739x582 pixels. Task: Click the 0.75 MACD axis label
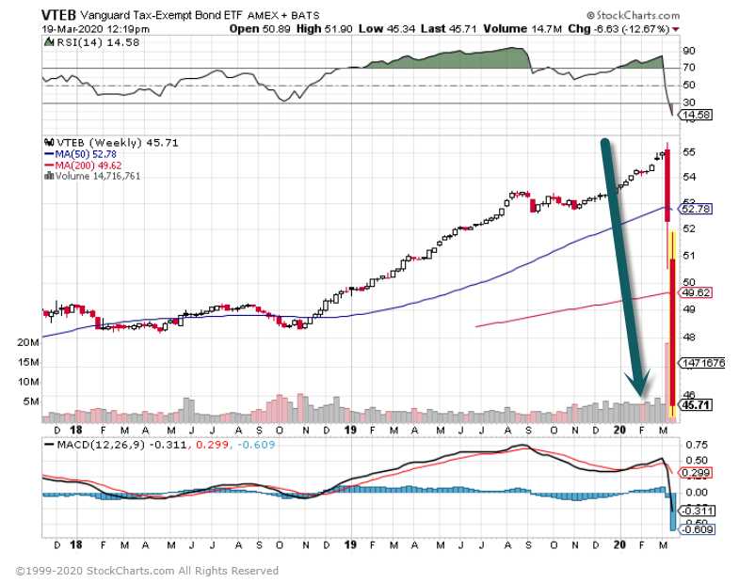(x=697, y=445)
